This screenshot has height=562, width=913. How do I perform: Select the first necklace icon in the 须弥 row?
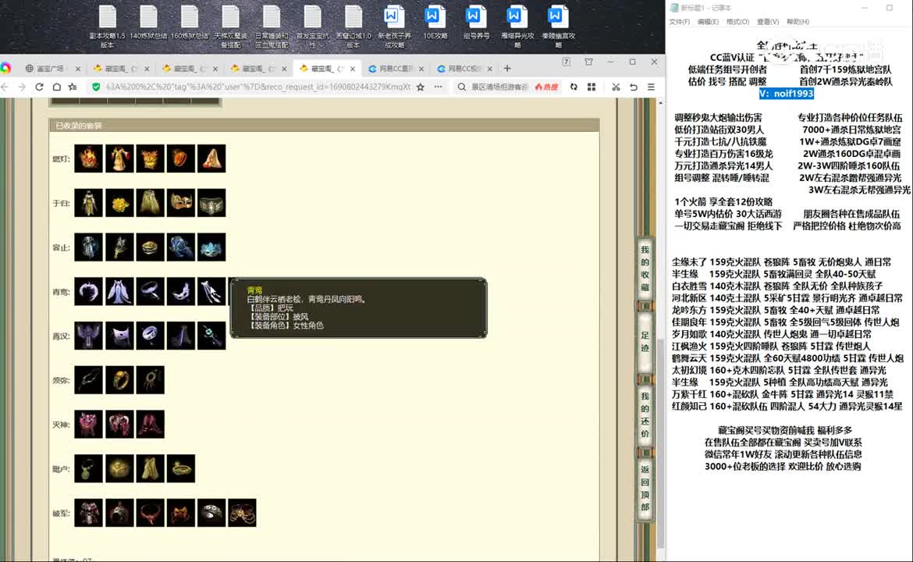click(x=88, y=379)
